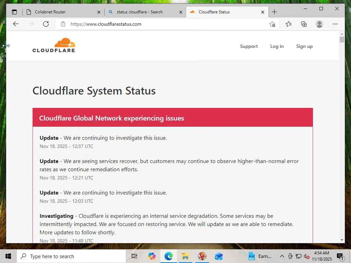Viewport: 351px width, 263px height.
Task: Close the status cloudflare Search tab
Action: (x=181, y=12)
